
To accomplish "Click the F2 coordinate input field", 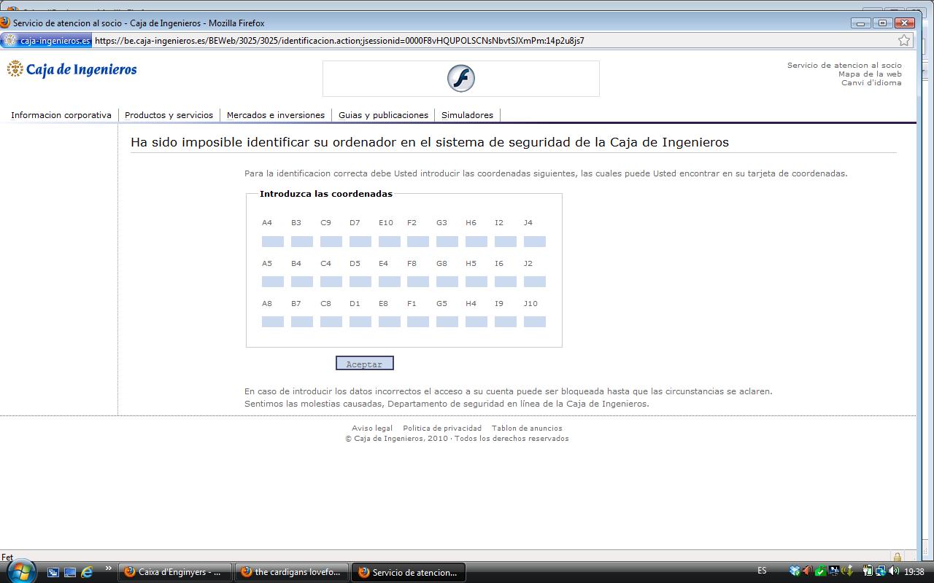I will point(418,241).
